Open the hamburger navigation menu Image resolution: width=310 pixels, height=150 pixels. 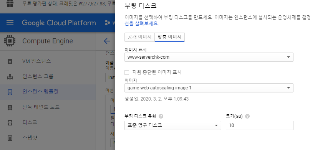[x=10, y=23]
